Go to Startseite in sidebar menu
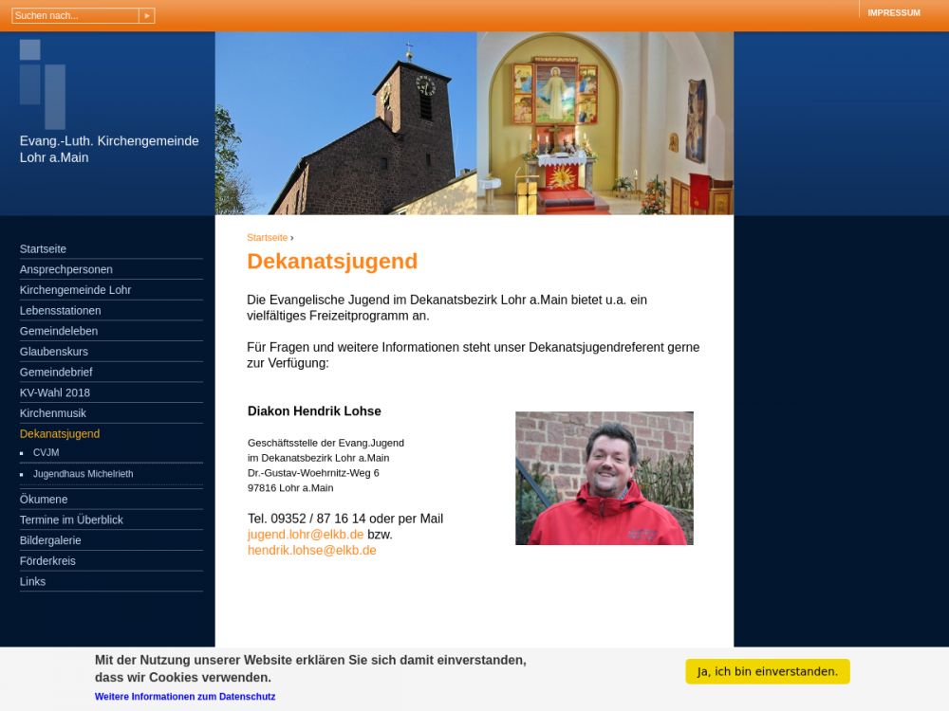949x711 pixels. click(x=43, y=248)
